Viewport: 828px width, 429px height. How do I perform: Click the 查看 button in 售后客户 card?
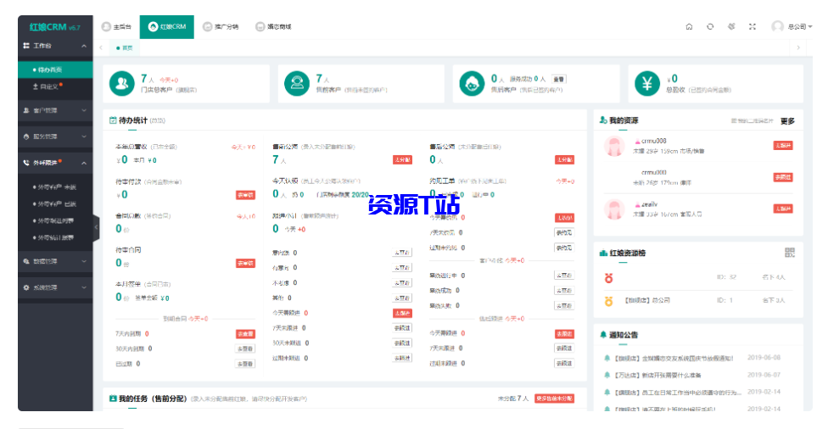tap(559, 79)
